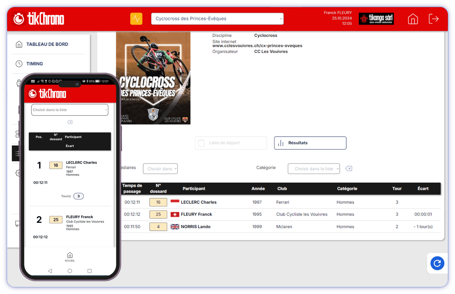This screenshot has width=455, height=294.
Task: Click 'Club Cycliste les Vouivres' table cell
Action: pos(302,215)
